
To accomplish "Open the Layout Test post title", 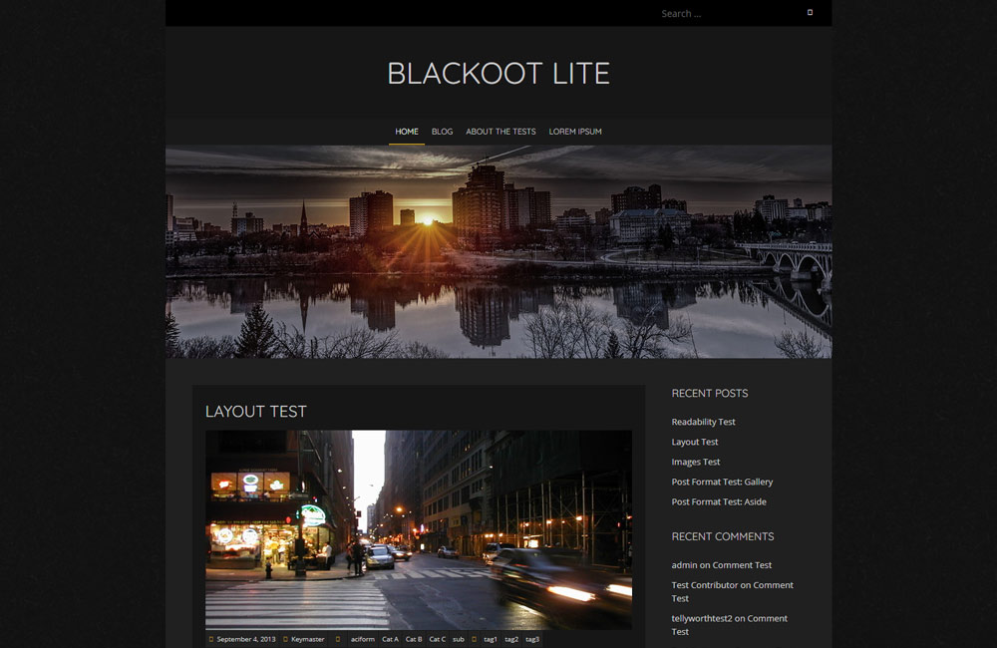I will point(256,412).
